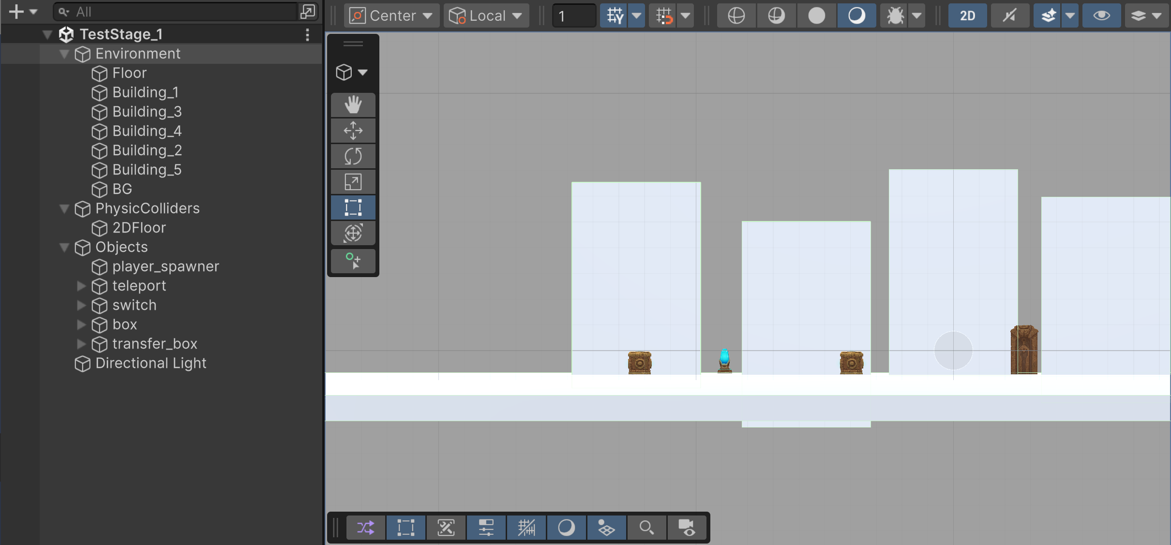Click the layered tiles overlay icon
The height and width of the screenshot is (545, 1171).
[x=607, y=527]
